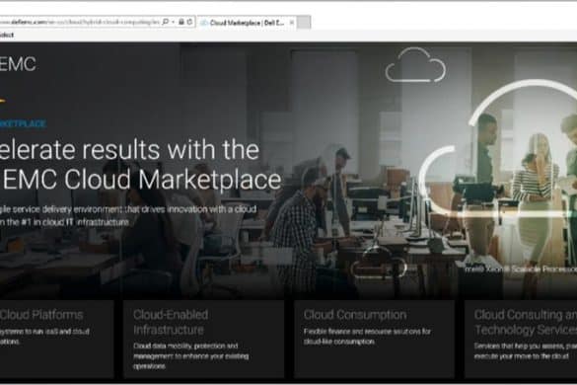The width and height of the screenshot is (577, 385).
Task: Click the 'Select' item in the toolbar row
Action: (7, 35)
